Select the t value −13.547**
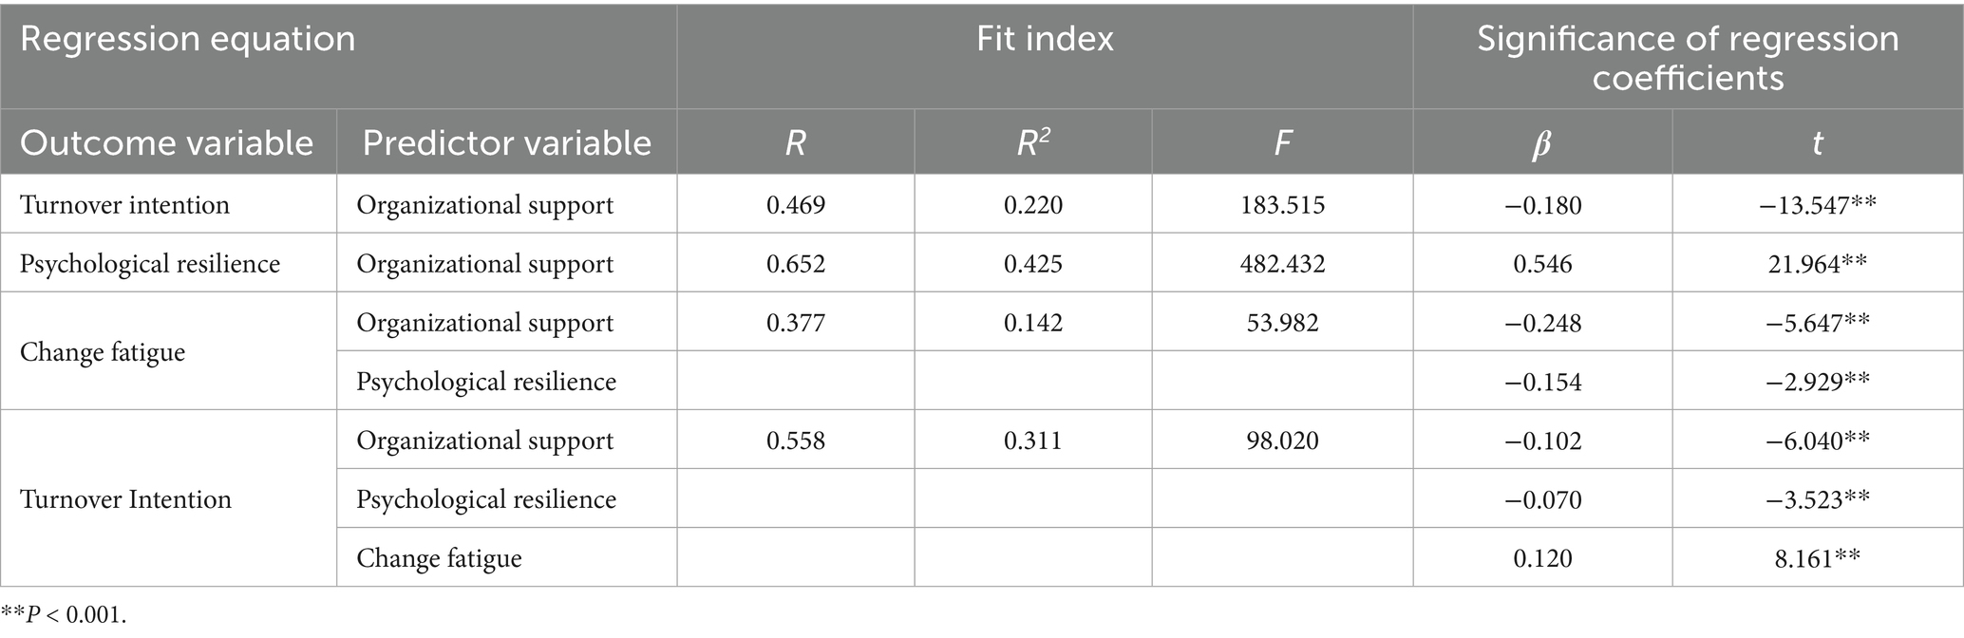Viewport: 1964px width, 638px height. click(x=1817, y=205)
